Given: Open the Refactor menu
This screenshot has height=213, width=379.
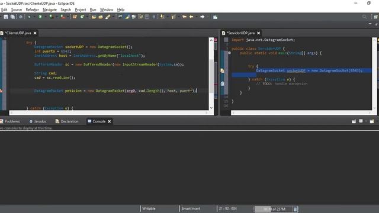Looking at the screenshot, I should [x=33, y=9].
